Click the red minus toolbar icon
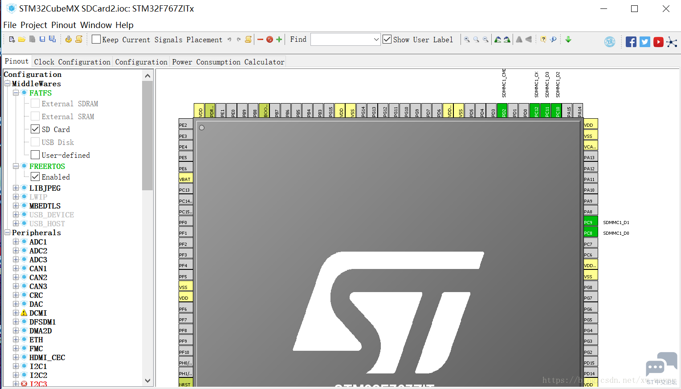681x389 pixels. [261, 40]
